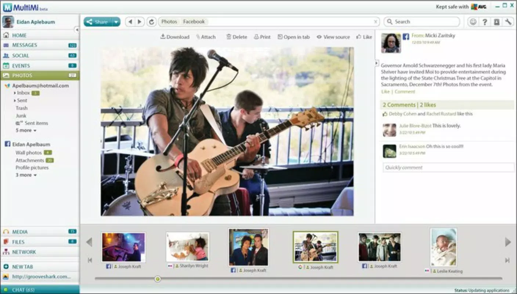
Task: Jump to last thumbnail
Action: pyautogui.click(x=507, y=260)
